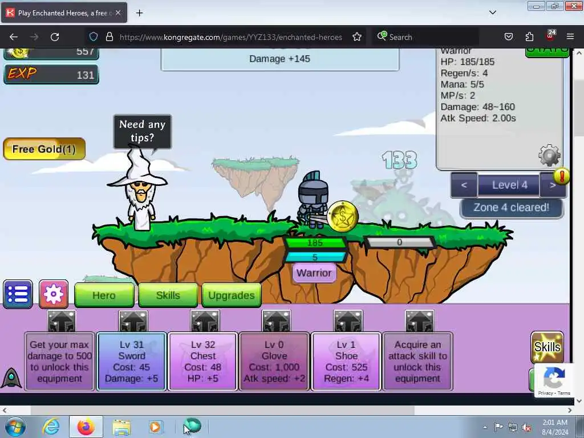Screen dimensions: 584x438
Task: Click the Firefox bookmark star icon
Action: coord(357,37)
